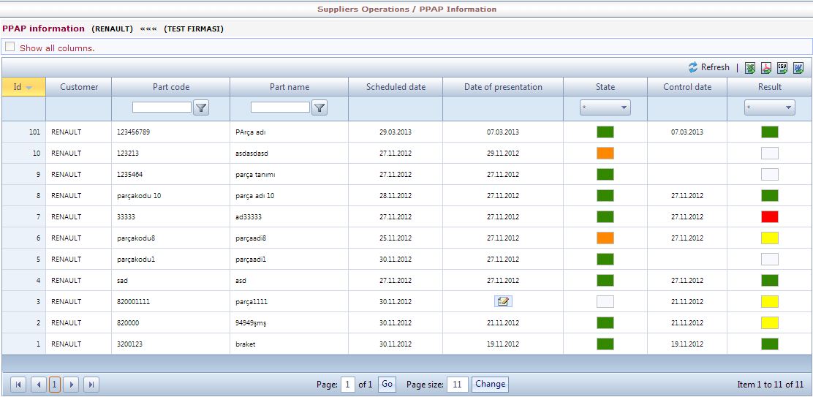Click the orange State swatch for part 123213
Viewport: 813px width, 397px height.
(x=605, y=153)
